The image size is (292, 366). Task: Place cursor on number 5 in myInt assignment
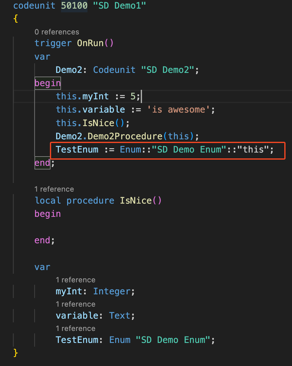(133, 97)
